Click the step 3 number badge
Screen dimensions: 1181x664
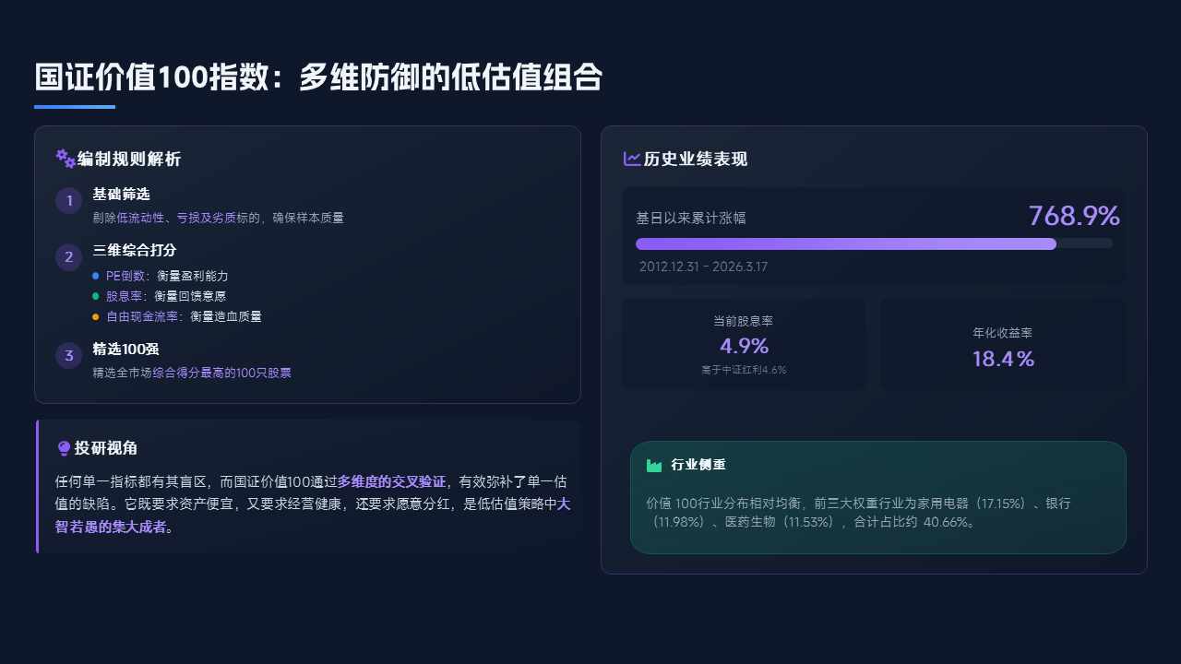click(69, 356)
